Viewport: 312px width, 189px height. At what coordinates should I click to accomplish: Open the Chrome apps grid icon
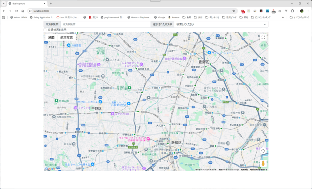coord(4,18)
